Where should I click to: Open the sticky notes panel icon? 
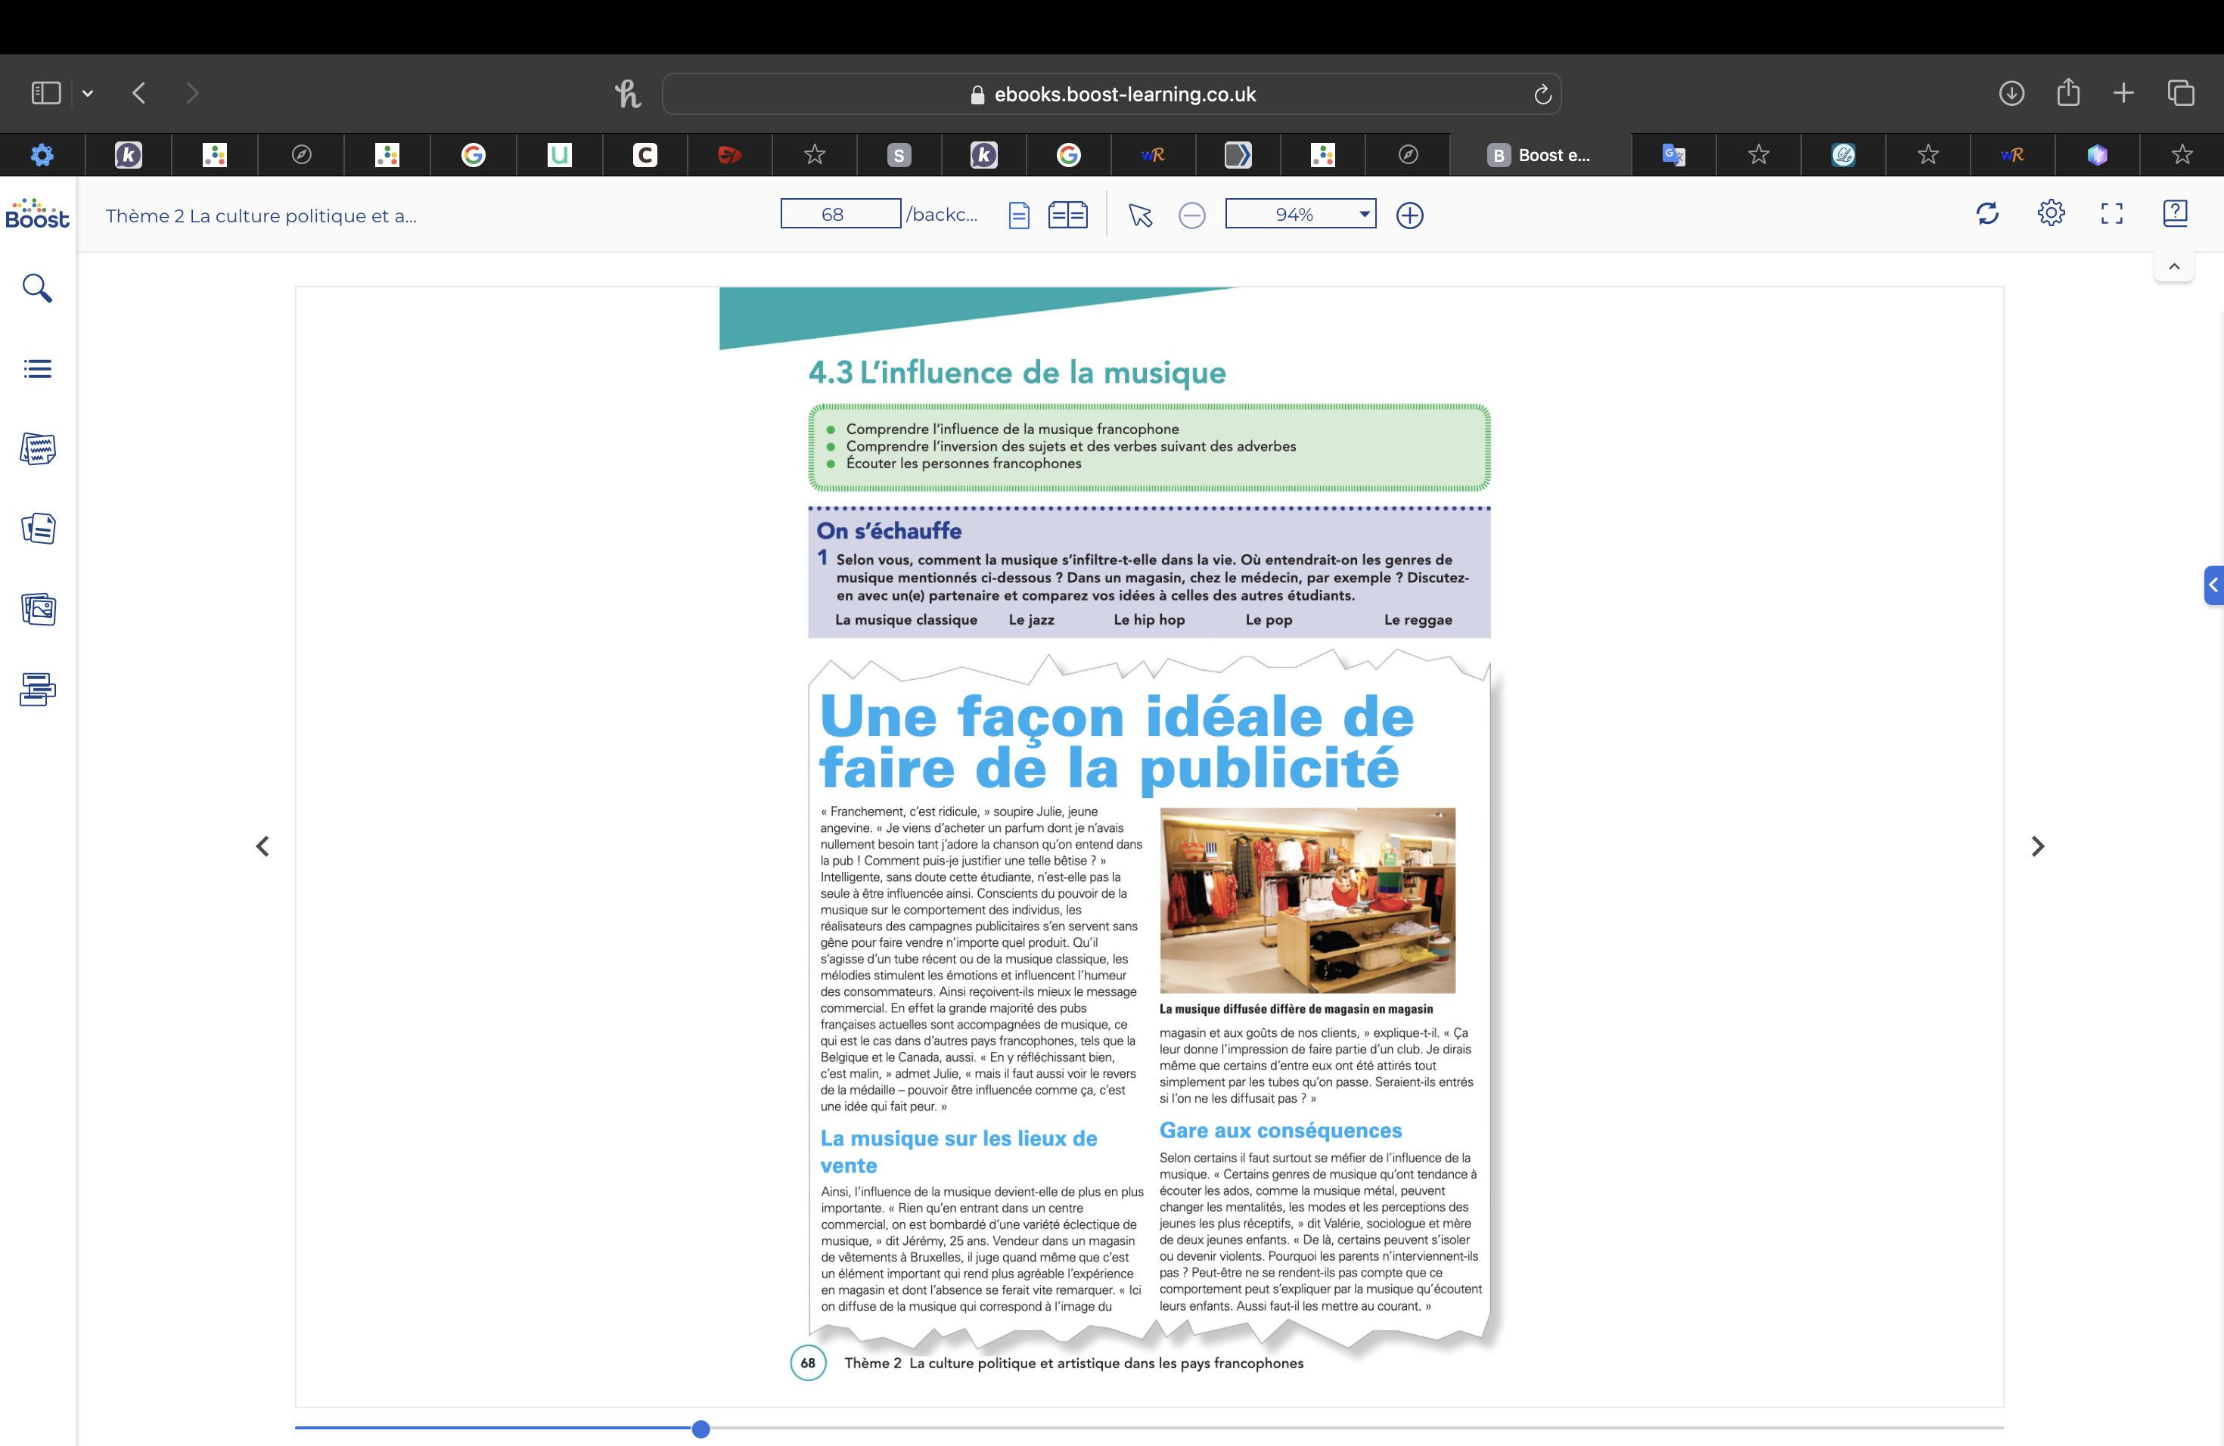coord(37,449)
